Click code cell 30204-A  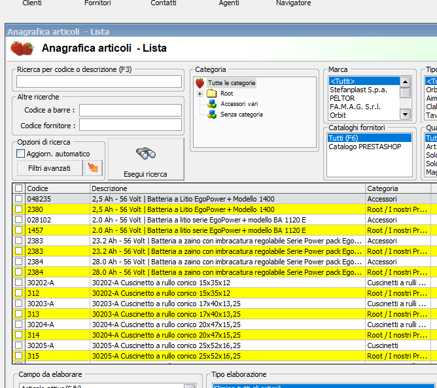tap(58, 324)
